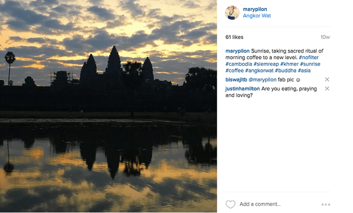Type in the Add a comment field

point(276,204)
